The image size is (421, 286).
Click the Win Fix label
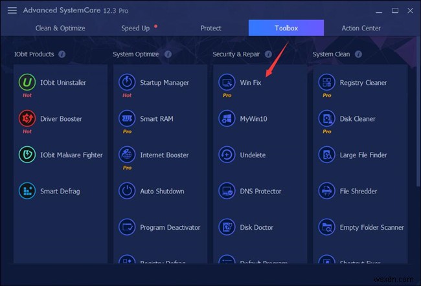[251, 83]
